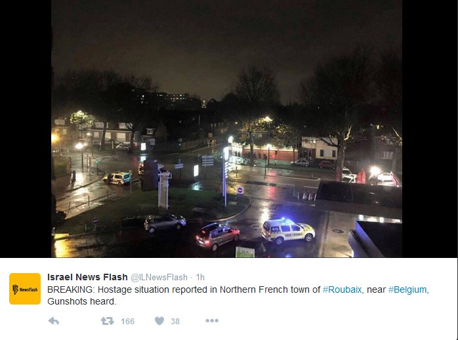The height and width of the screenshot is (340, 458).
Task: Open the yellow Newsflash profile avatar
Action: [25, 289]
